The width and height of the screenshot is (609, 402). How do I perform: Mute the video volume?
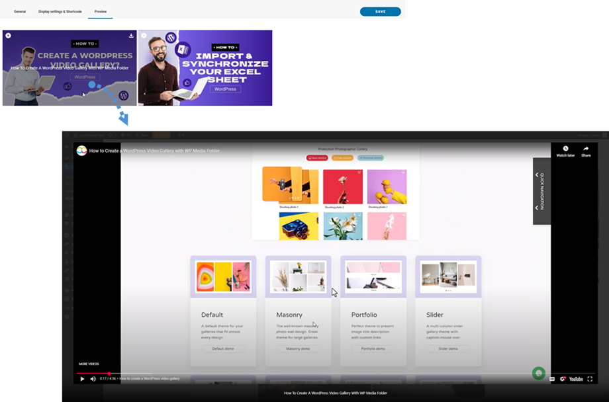pyautogui.click(x=93, y=379)
